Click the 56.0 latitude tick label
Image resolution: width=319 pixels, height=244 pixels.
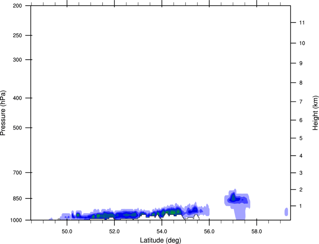pos(209,232)
